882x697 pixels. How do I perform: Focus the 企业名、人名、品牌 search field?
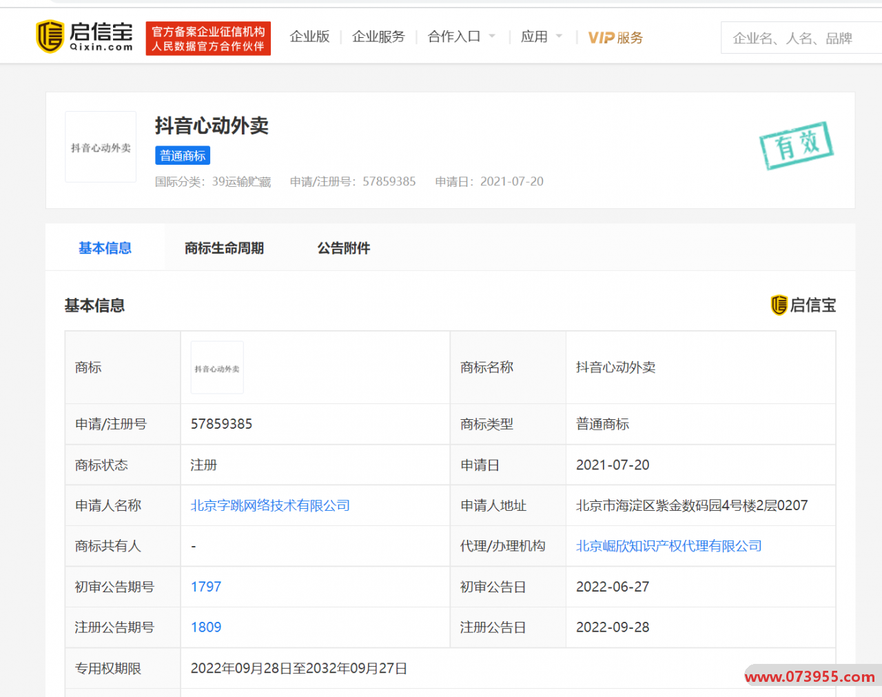[x=801, y=38]
